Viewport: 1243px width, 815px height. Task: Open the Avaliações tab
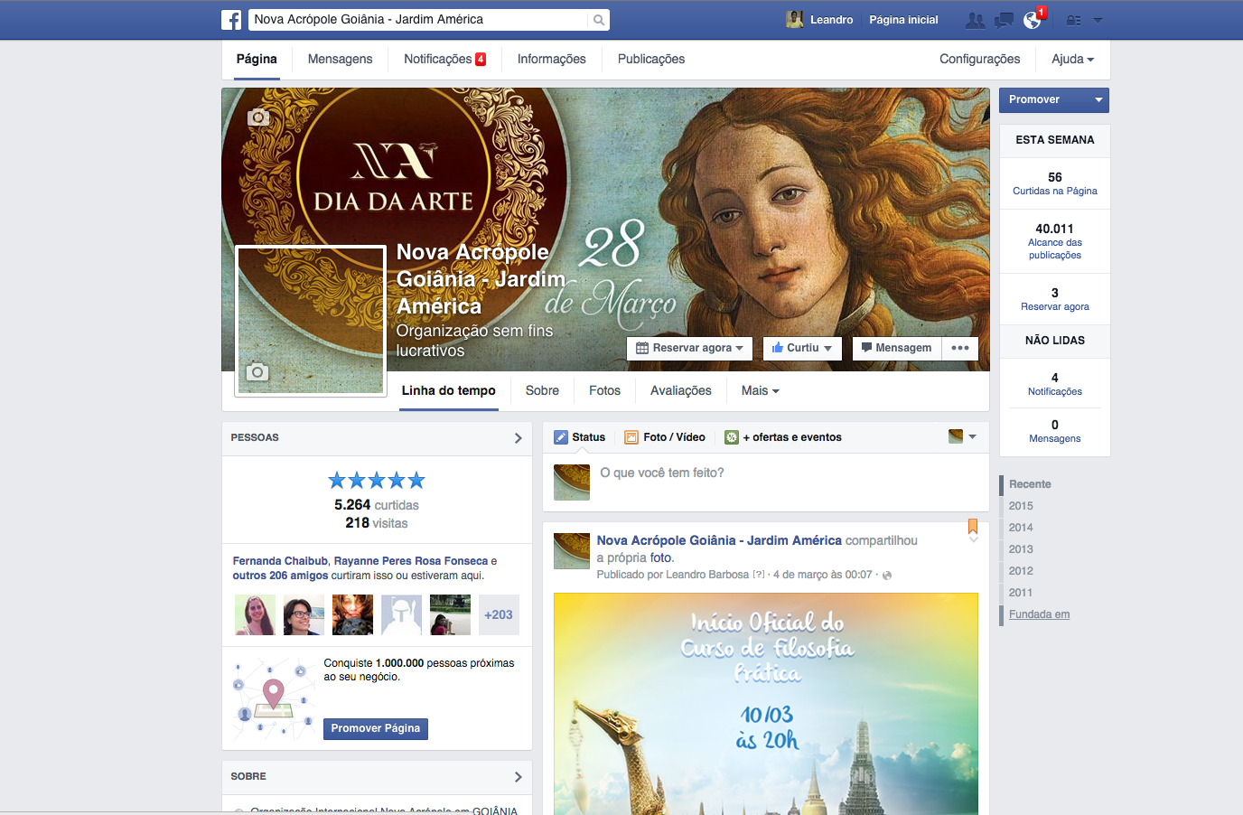(x=680, y=390)
